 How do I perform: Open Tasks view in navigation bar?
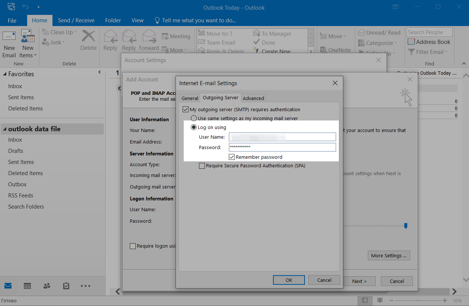click(66, 286)
